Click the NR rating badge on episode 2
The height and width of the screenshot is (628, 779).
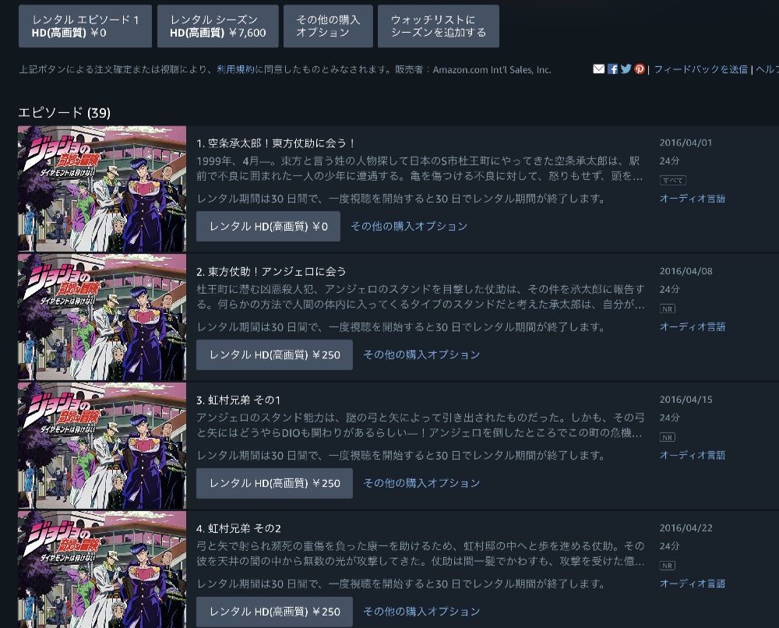coord(668,309)
